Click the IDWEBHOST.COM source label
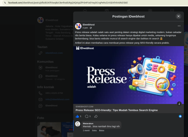This screenshot has width=188, height=137. tap(85, 107)
